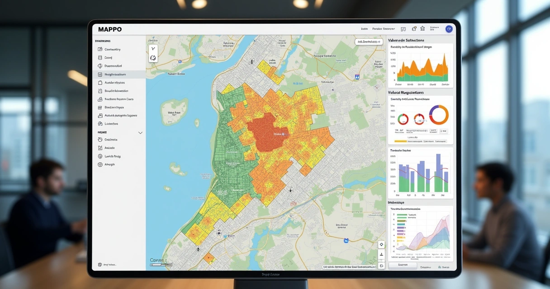Open the notifications bell icon in the top bar
The width and height of the screenshot is (550, 289).
[414, 28]
